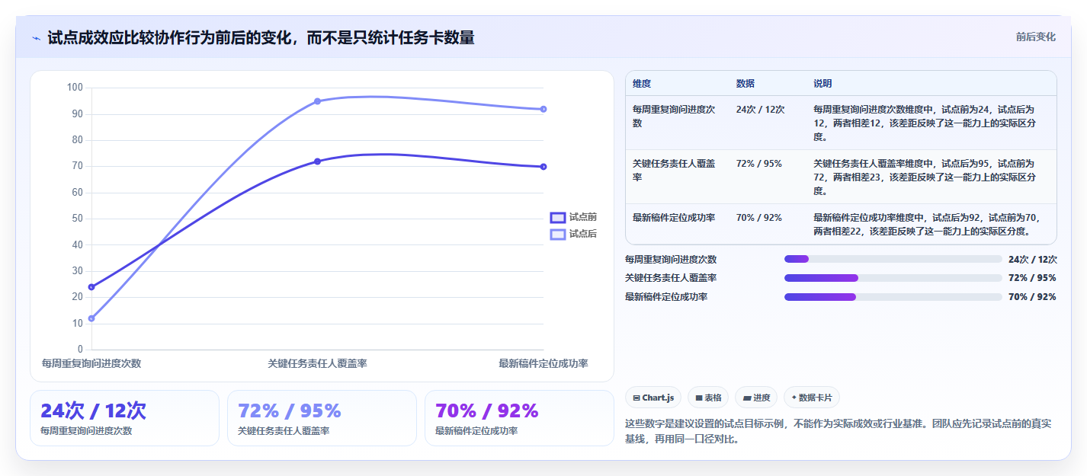Click the 试点前 data point at value 72
Viewport: 1087px width, 476px height.
(x=317, y=161)
